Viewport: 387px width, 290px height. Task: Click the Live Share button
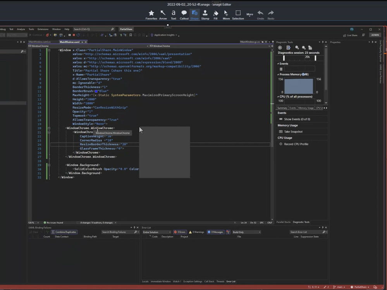click(350, 35)
